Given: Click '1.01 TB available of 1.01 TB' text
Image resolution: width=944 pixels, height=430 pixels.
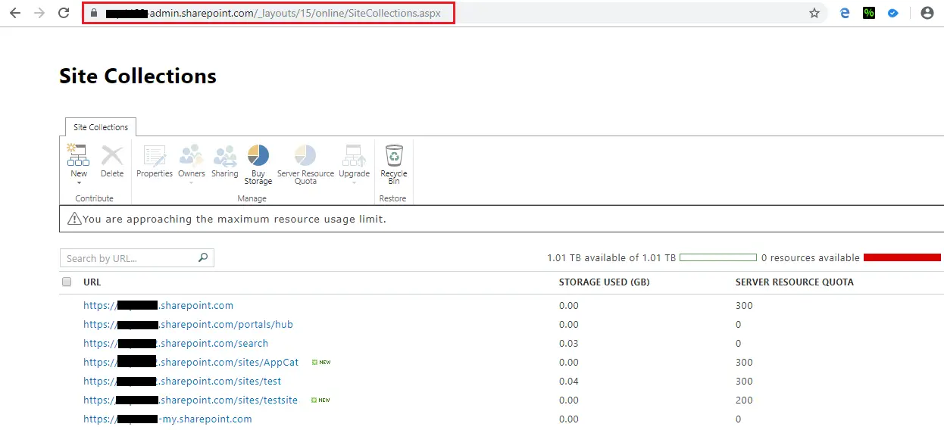Looking at the screenshot, I should point(611,257).
